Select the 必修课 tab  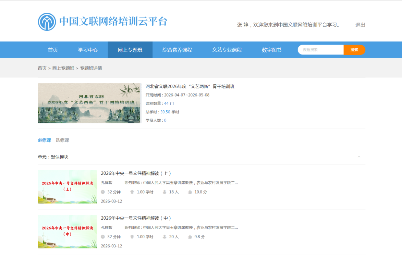pos(44,140)
